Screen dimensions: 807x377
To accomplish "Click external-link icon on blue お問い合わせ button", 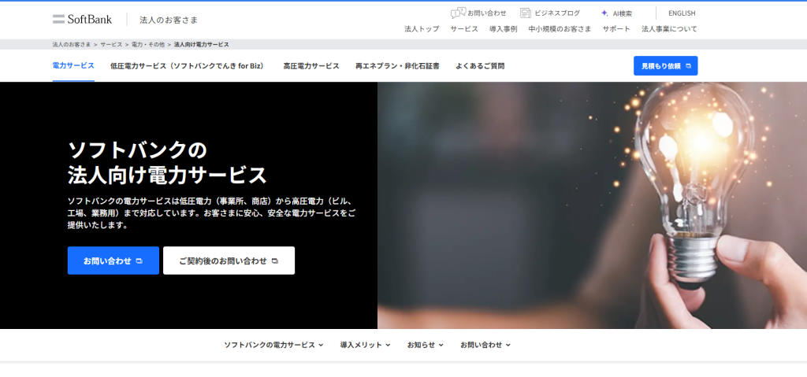I will pyautogui.click(x=139, y=261).
